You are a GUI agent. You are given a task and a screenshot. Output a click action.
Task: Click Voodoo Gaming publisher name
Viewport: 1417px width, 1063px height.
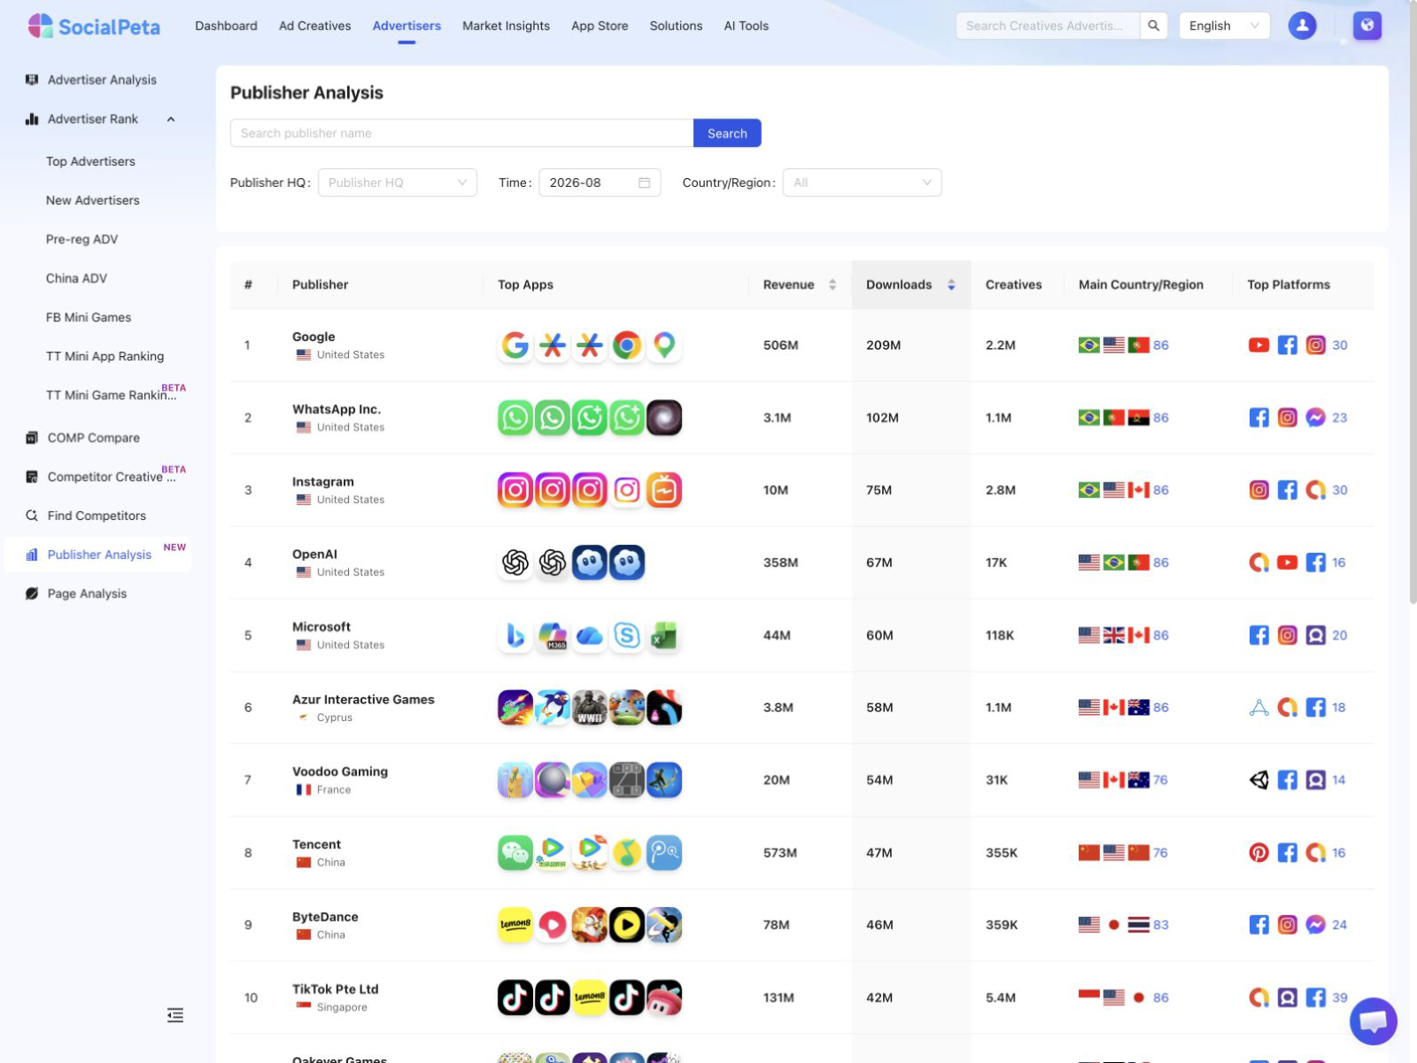tap(340, 772)
